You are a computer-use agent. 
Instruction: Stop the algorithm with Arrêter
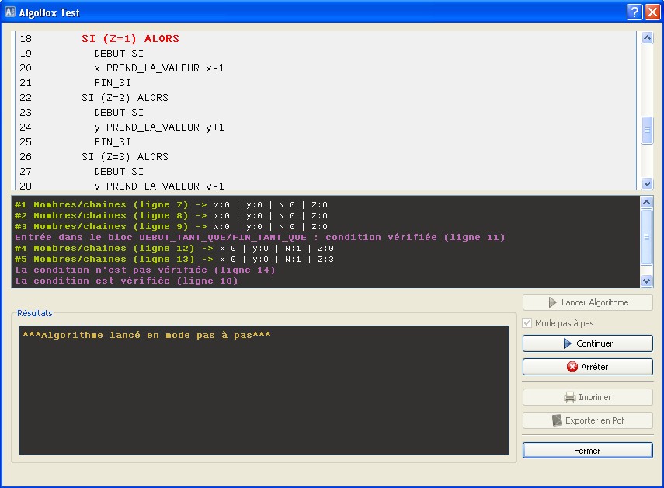tap(587, 367)
